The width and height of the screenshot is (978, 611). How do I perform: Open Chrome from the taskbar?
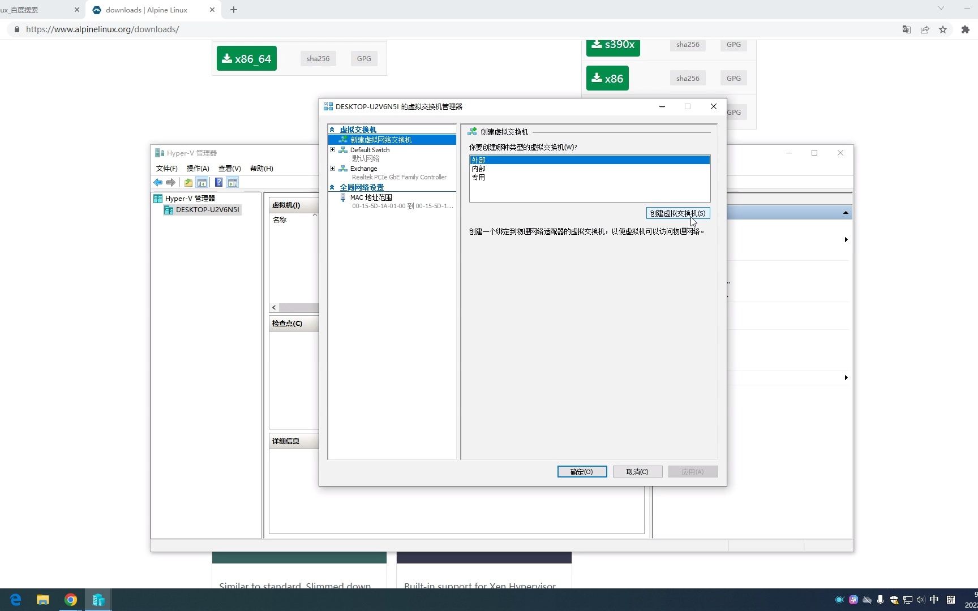click(71, 600)
